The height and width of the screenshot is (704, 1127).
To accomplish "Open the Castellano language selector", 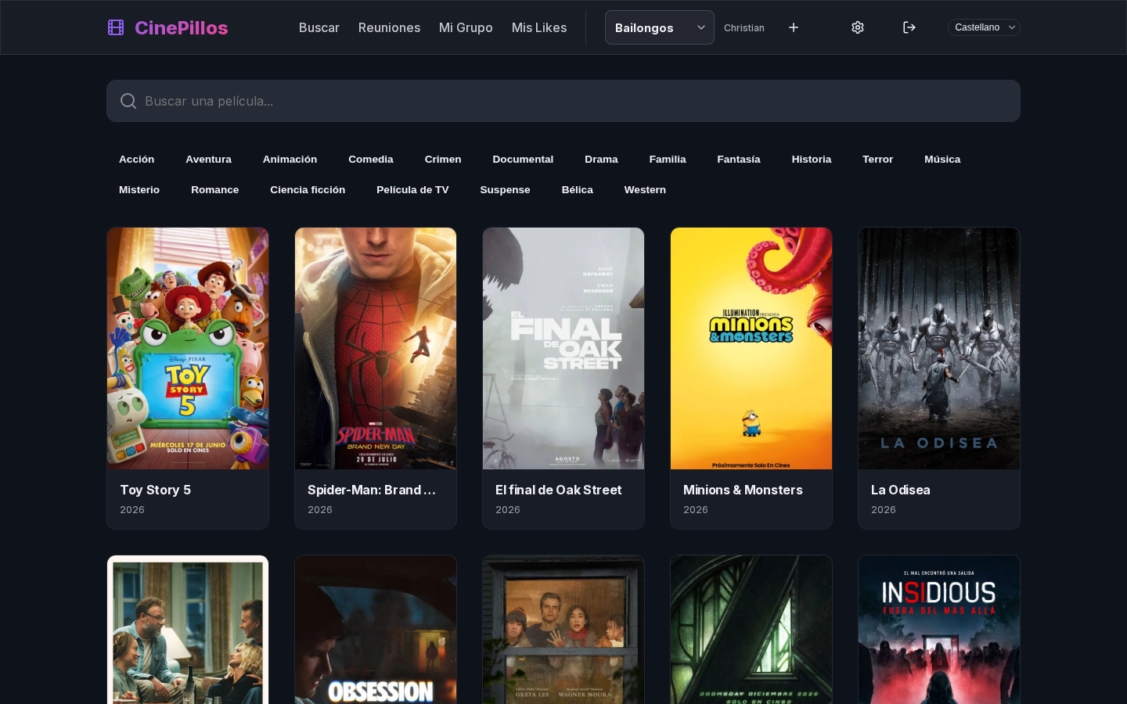I will (984, 27).
